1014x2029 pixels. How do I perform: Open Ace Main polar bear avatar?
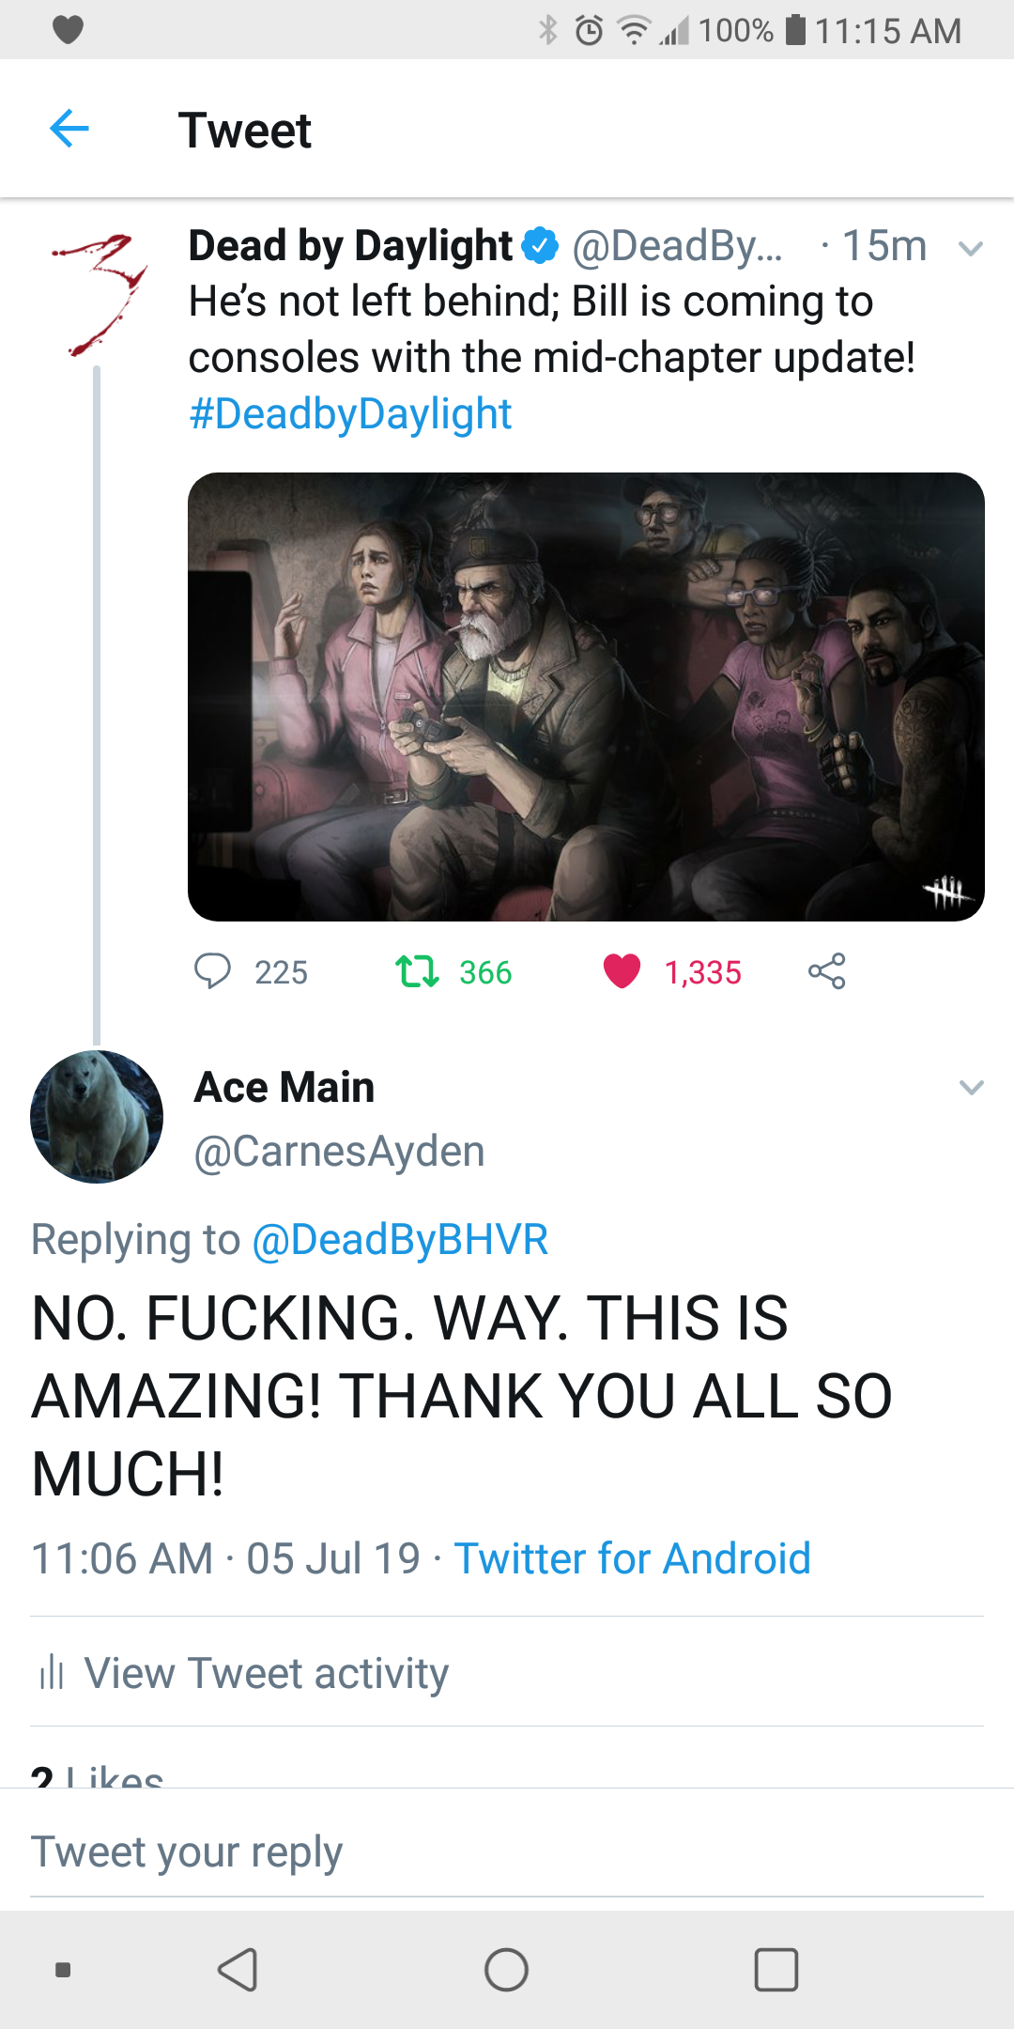pos(97,1116)
